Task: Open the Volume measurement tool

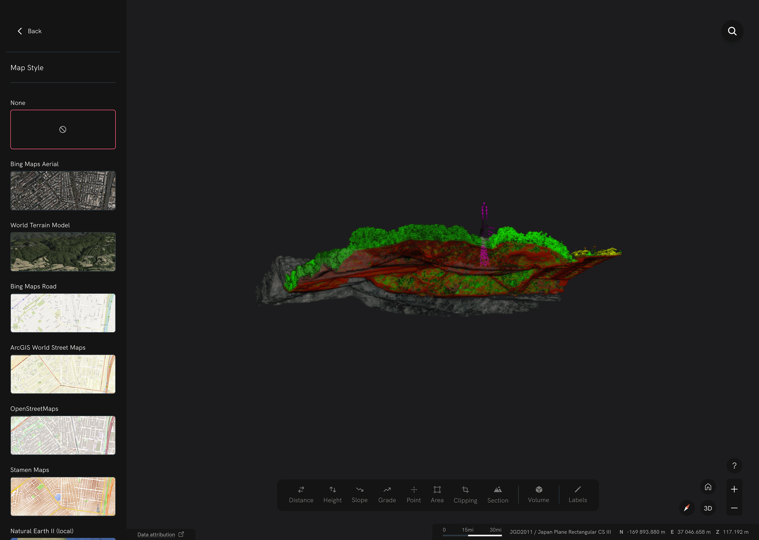Action: pyautogui.click(x=539, y=494)
